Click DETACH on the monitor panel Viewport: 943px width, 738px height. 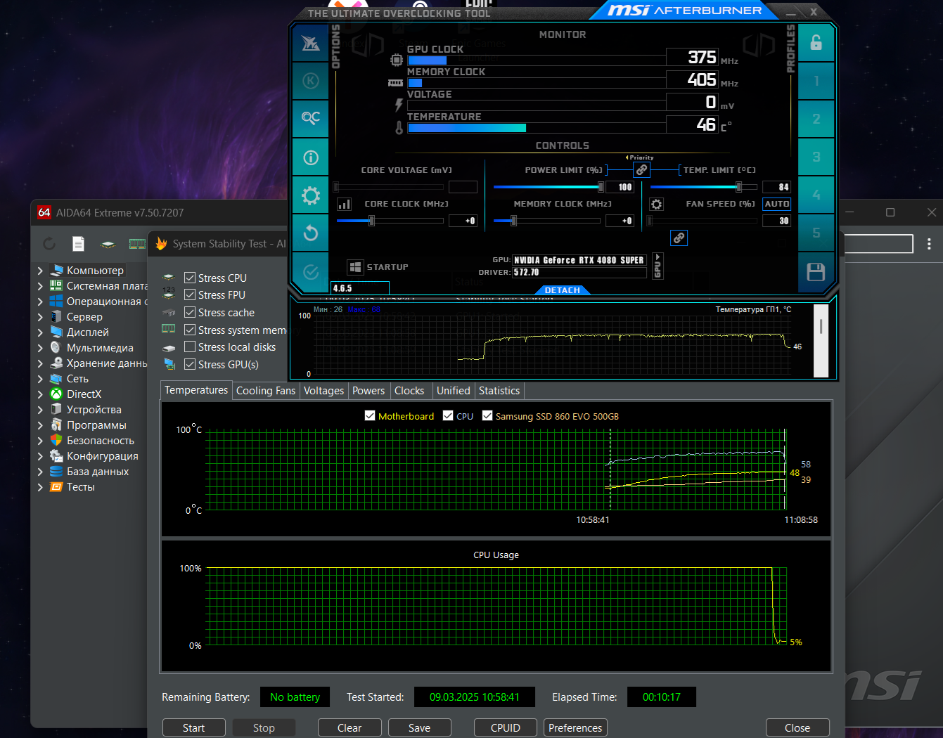point(562,290)
